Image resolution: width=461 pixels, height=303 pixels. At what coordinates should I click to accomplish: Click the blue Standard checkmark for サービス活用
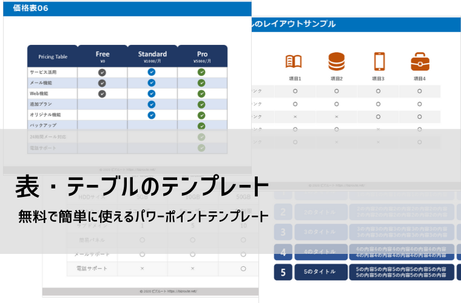pos(152,72)
